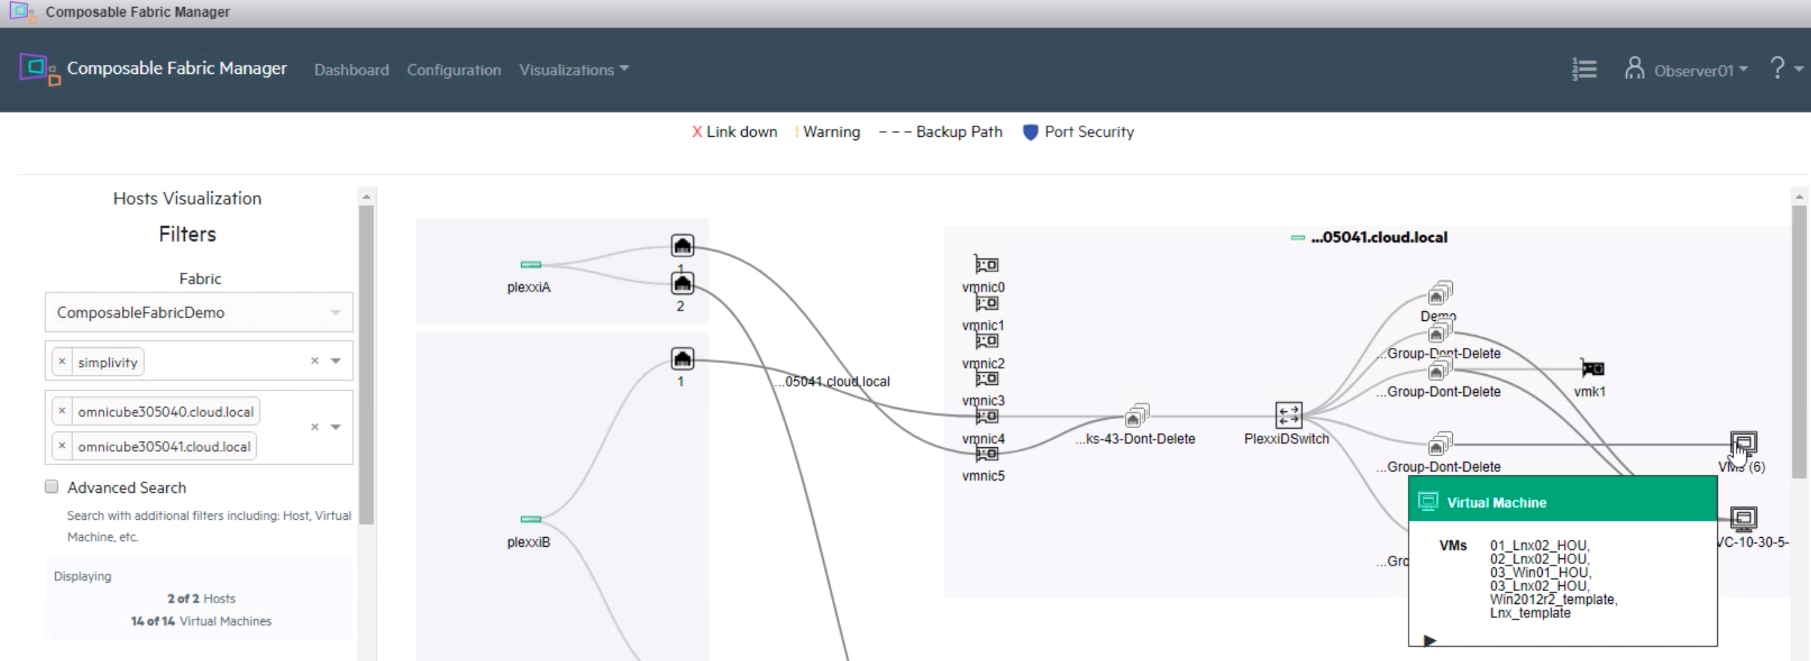Select the plexxiA switch node
The width and height of the screenshot is (1811, 661).
531,264
